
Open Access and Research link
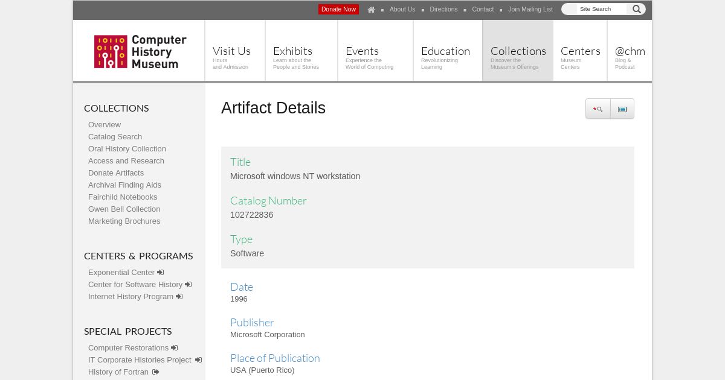[x=126, y=161]
